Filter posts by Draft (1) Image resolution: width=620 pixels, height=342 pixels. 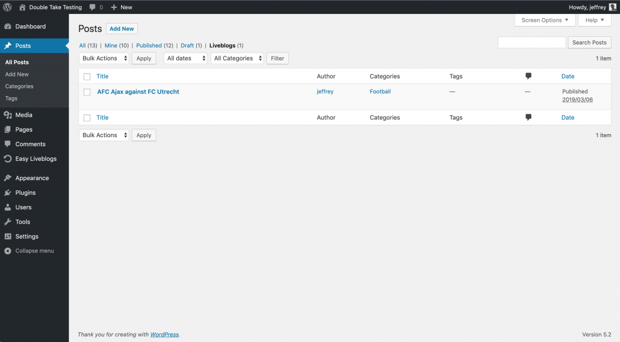[x=191, y=45]
